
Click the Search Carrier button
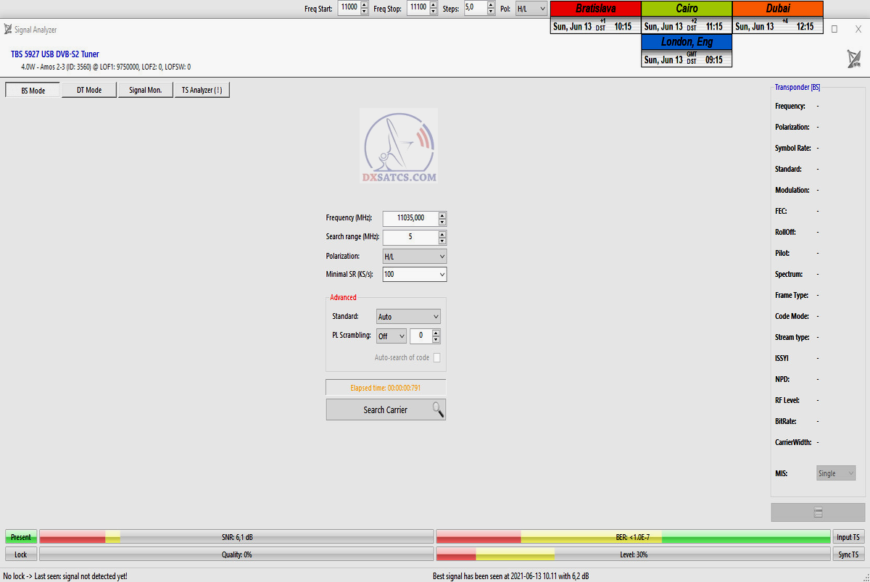(386, 410)
